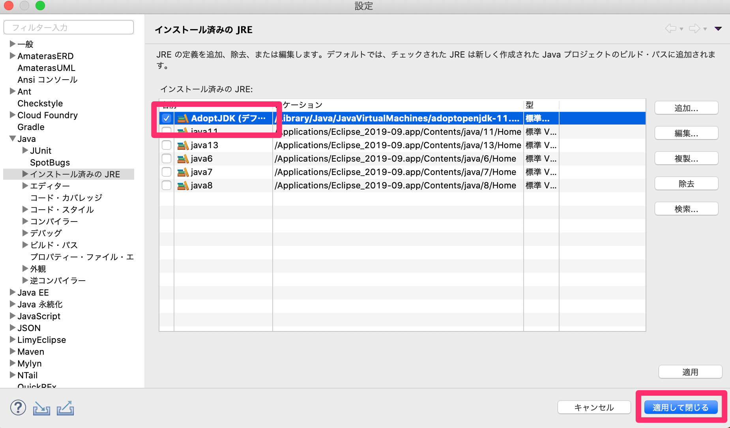Select the NTail tree item
This screenshot has width=730, height=428.
pyautogui.click(x=28, y=375)
